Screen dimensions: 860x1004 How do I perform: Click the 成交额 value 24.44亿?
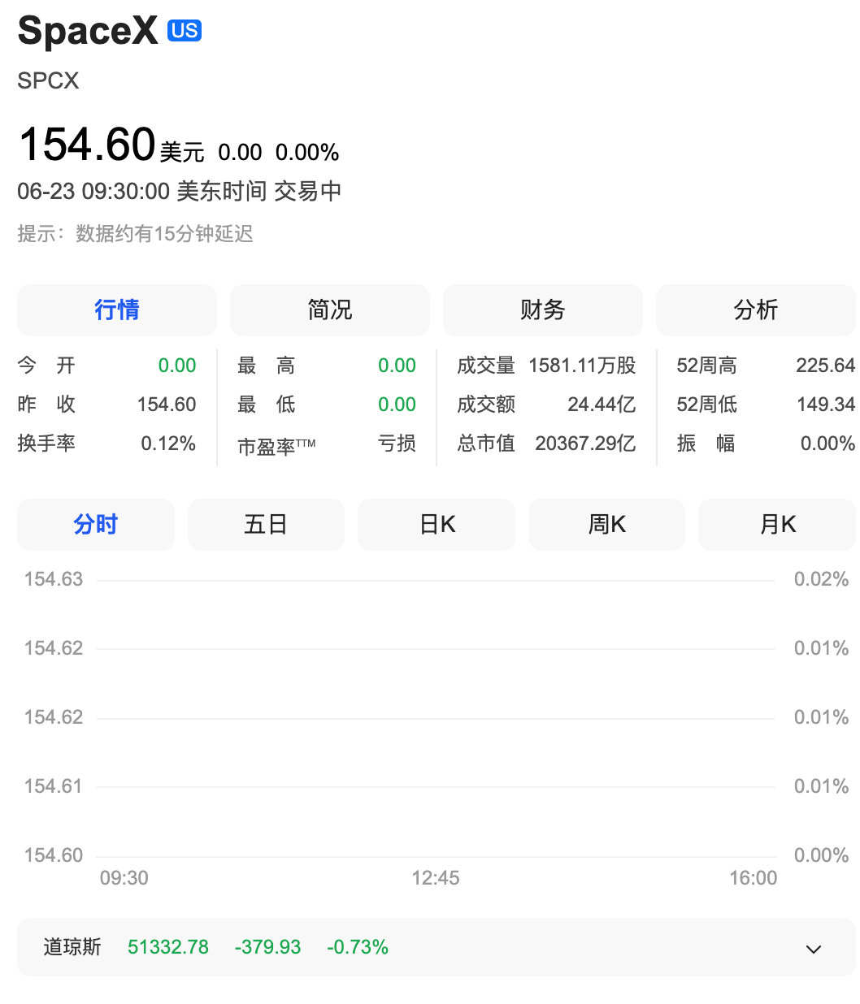coord(602,405)
